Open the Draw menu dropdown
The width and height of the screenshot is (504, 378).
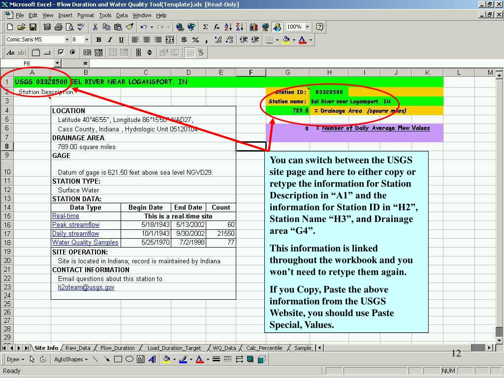point(15,359)
